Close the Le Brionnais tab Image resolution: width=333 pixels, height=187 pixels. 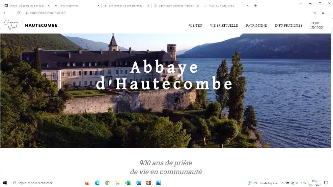click(x=148, y=6)
